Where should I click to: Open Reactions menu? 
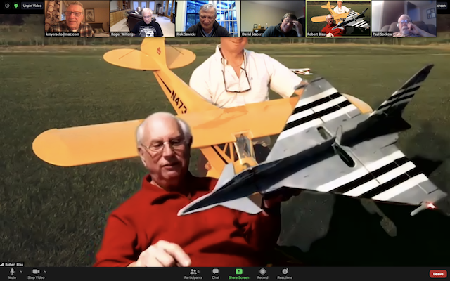pos(285,273)
